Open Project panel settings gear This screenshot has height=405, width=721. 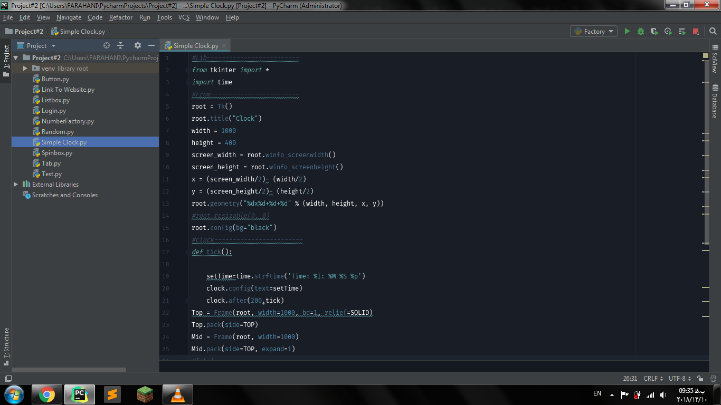tap(138, 46)
